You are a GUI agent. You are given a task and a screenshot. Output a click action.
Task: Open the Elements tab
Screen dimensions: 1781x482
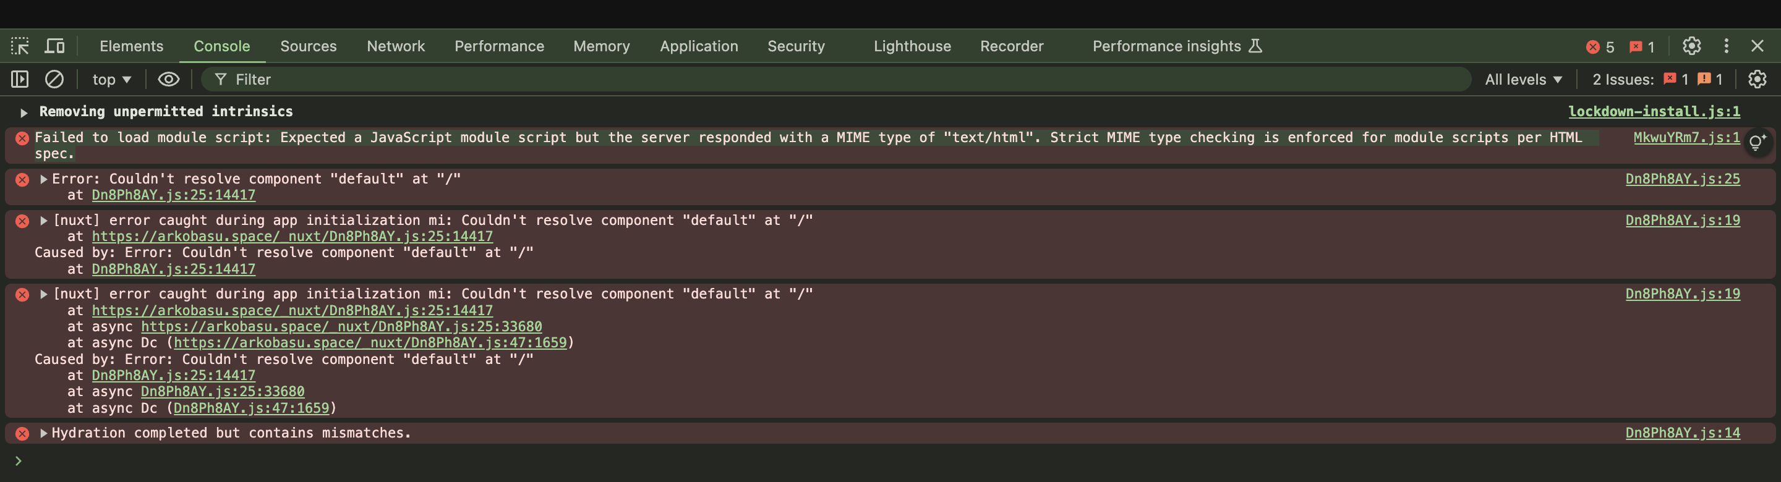coord(131,46)
